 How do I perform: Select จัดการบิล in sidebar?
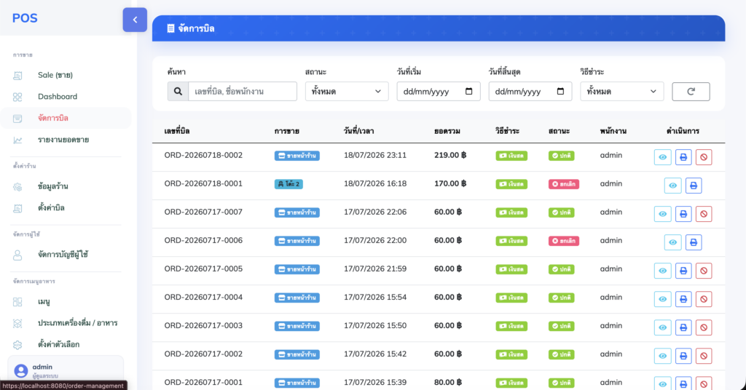click(66, 118)
